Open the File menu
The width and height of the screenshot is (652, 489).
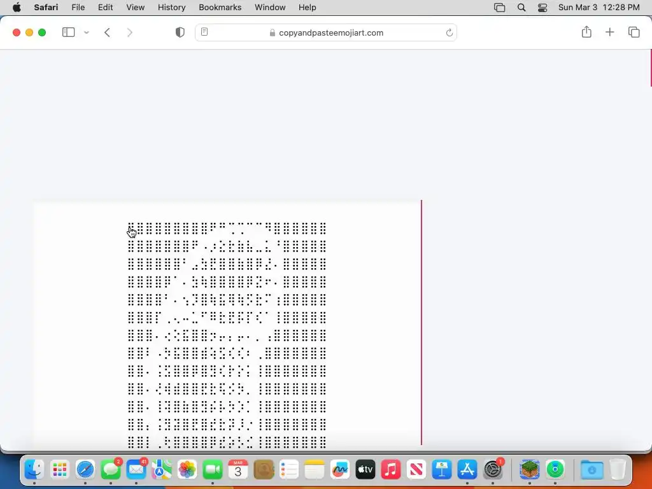(78, 7)
